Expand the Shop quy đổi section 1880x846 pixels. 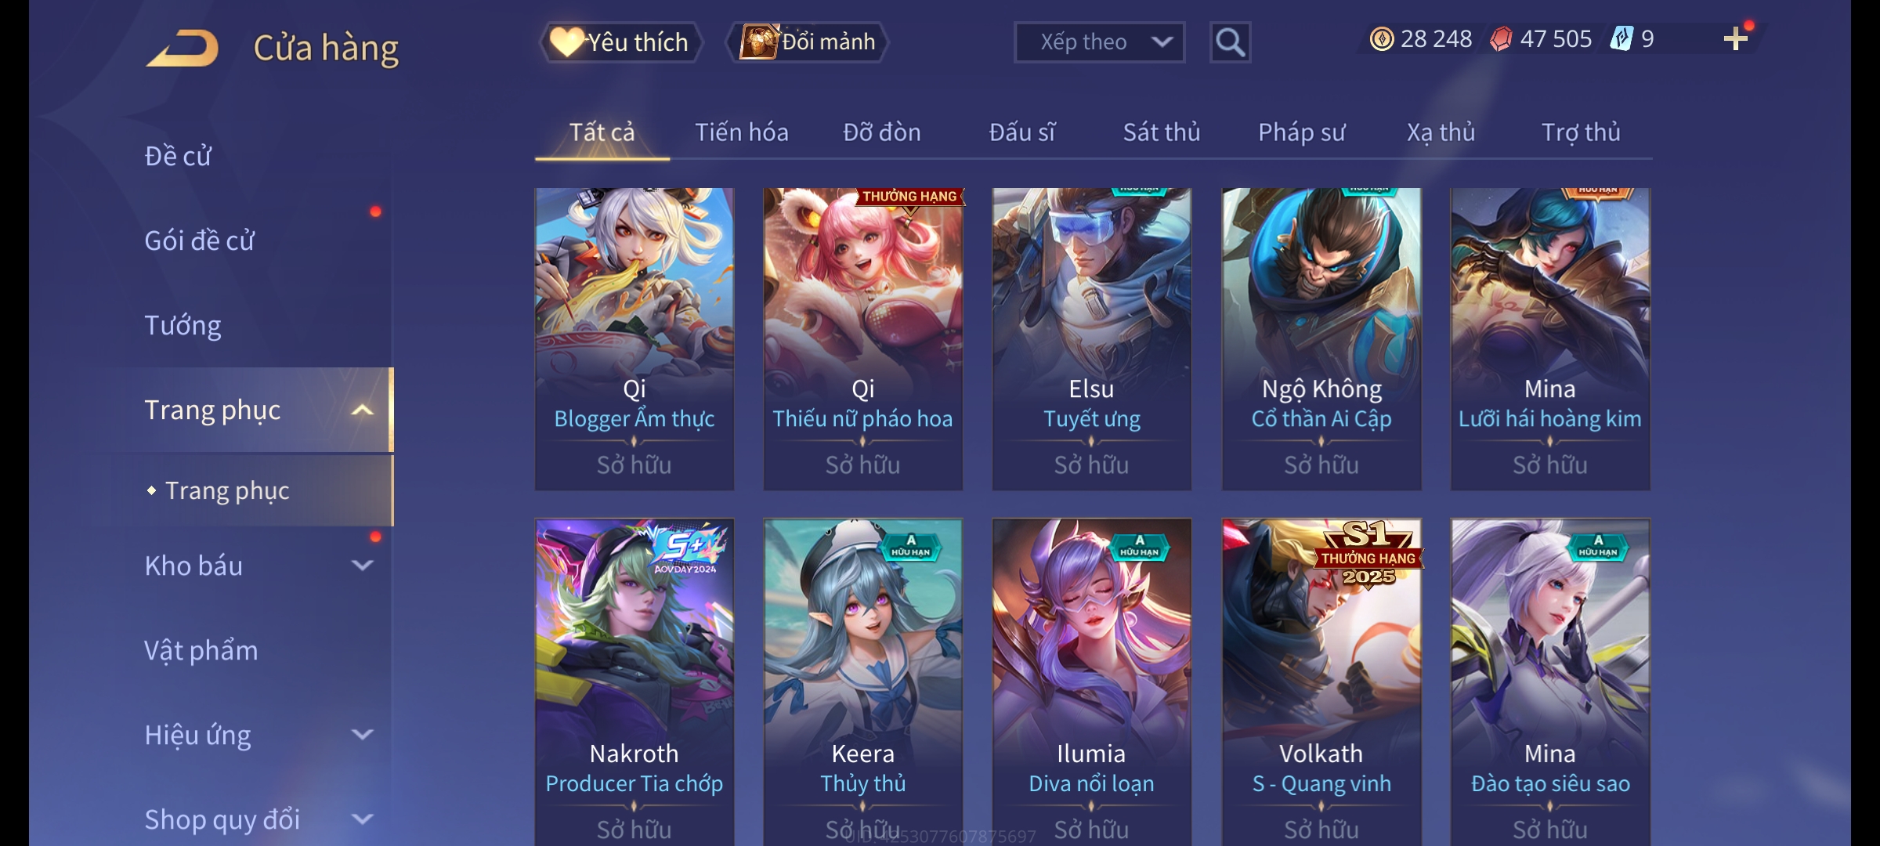(362, 819)
